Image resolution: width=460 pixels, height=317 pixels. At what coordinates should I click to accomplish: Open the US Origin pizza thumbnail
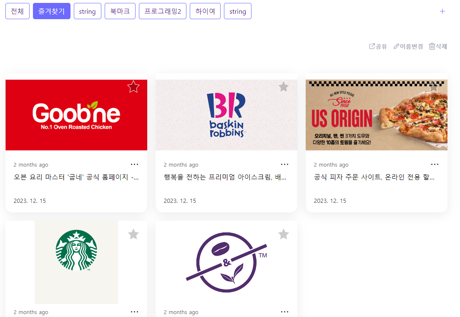click(x=377, y=115)
